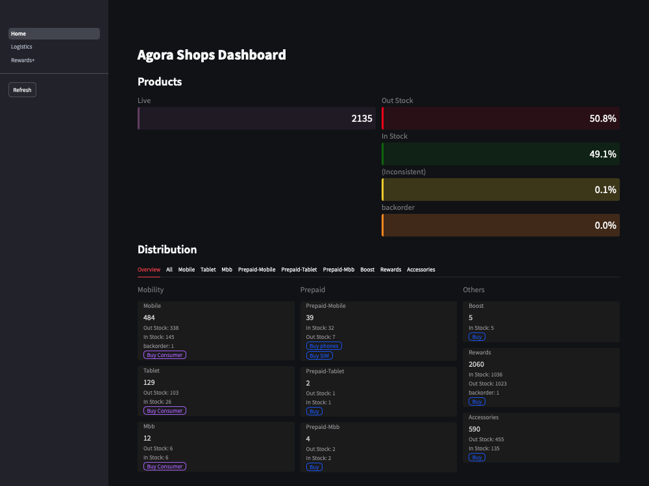This screenshot has width=649, height=486.
Task: Open the Accessories tab
Action: pyautogui.click(x=421, y=270)
